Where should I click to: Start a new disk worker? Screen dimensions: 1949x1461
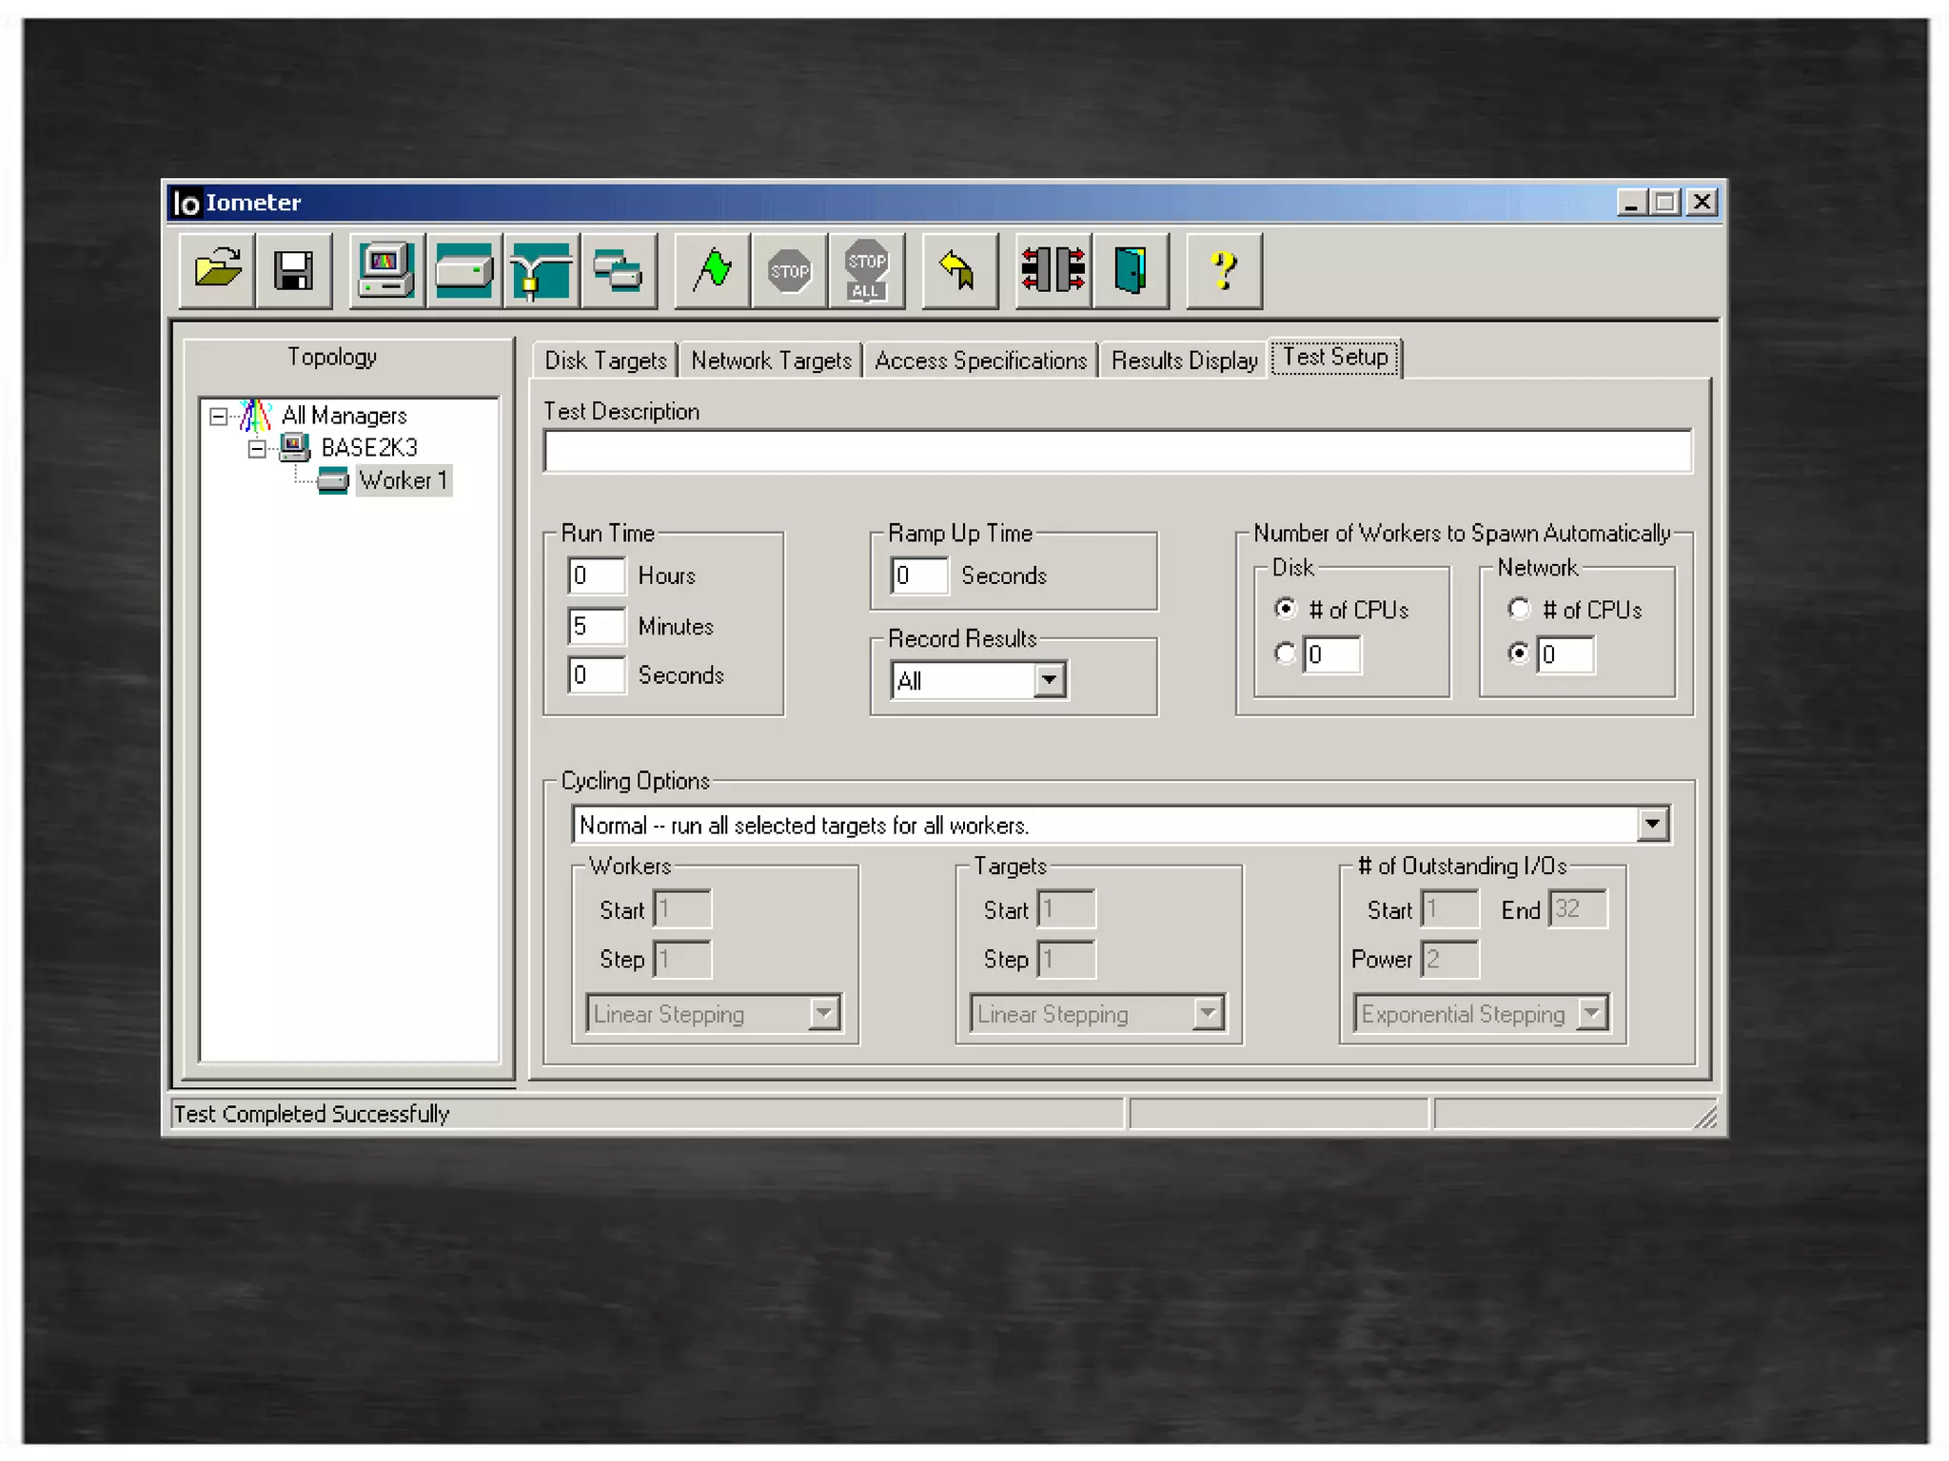coord(463,271)
